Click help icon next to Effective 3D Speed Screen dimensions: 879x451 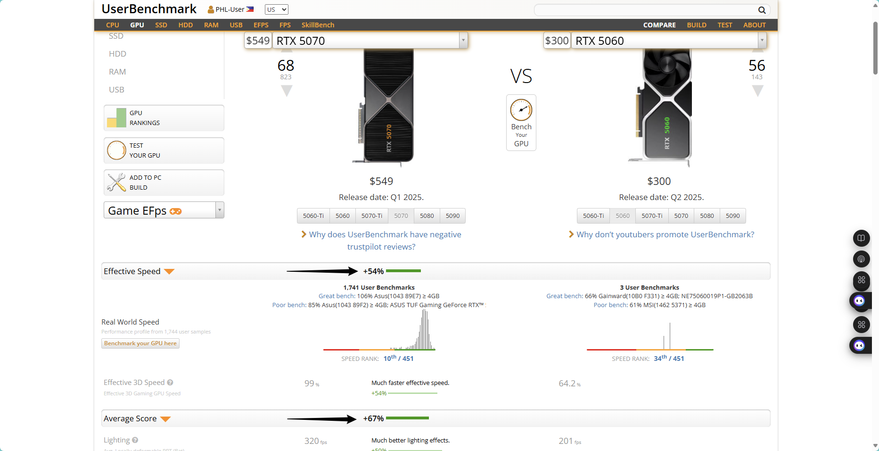(x=170, y=383)
